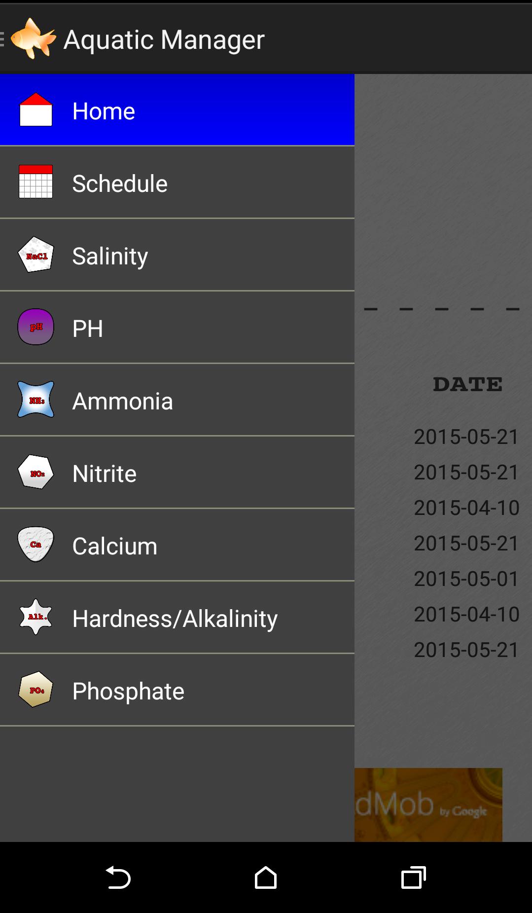Go to the Ammonia page
This screenshot has width=532, height=913.
[x=122, y=401]
